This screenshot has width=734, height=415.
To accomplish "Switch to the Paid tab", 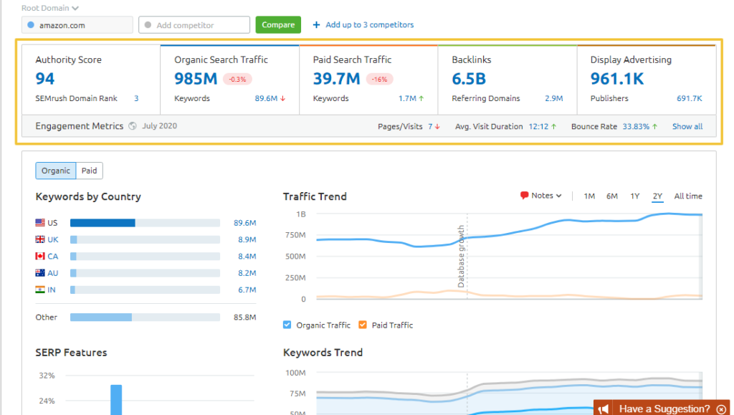I will pos(90,171).
